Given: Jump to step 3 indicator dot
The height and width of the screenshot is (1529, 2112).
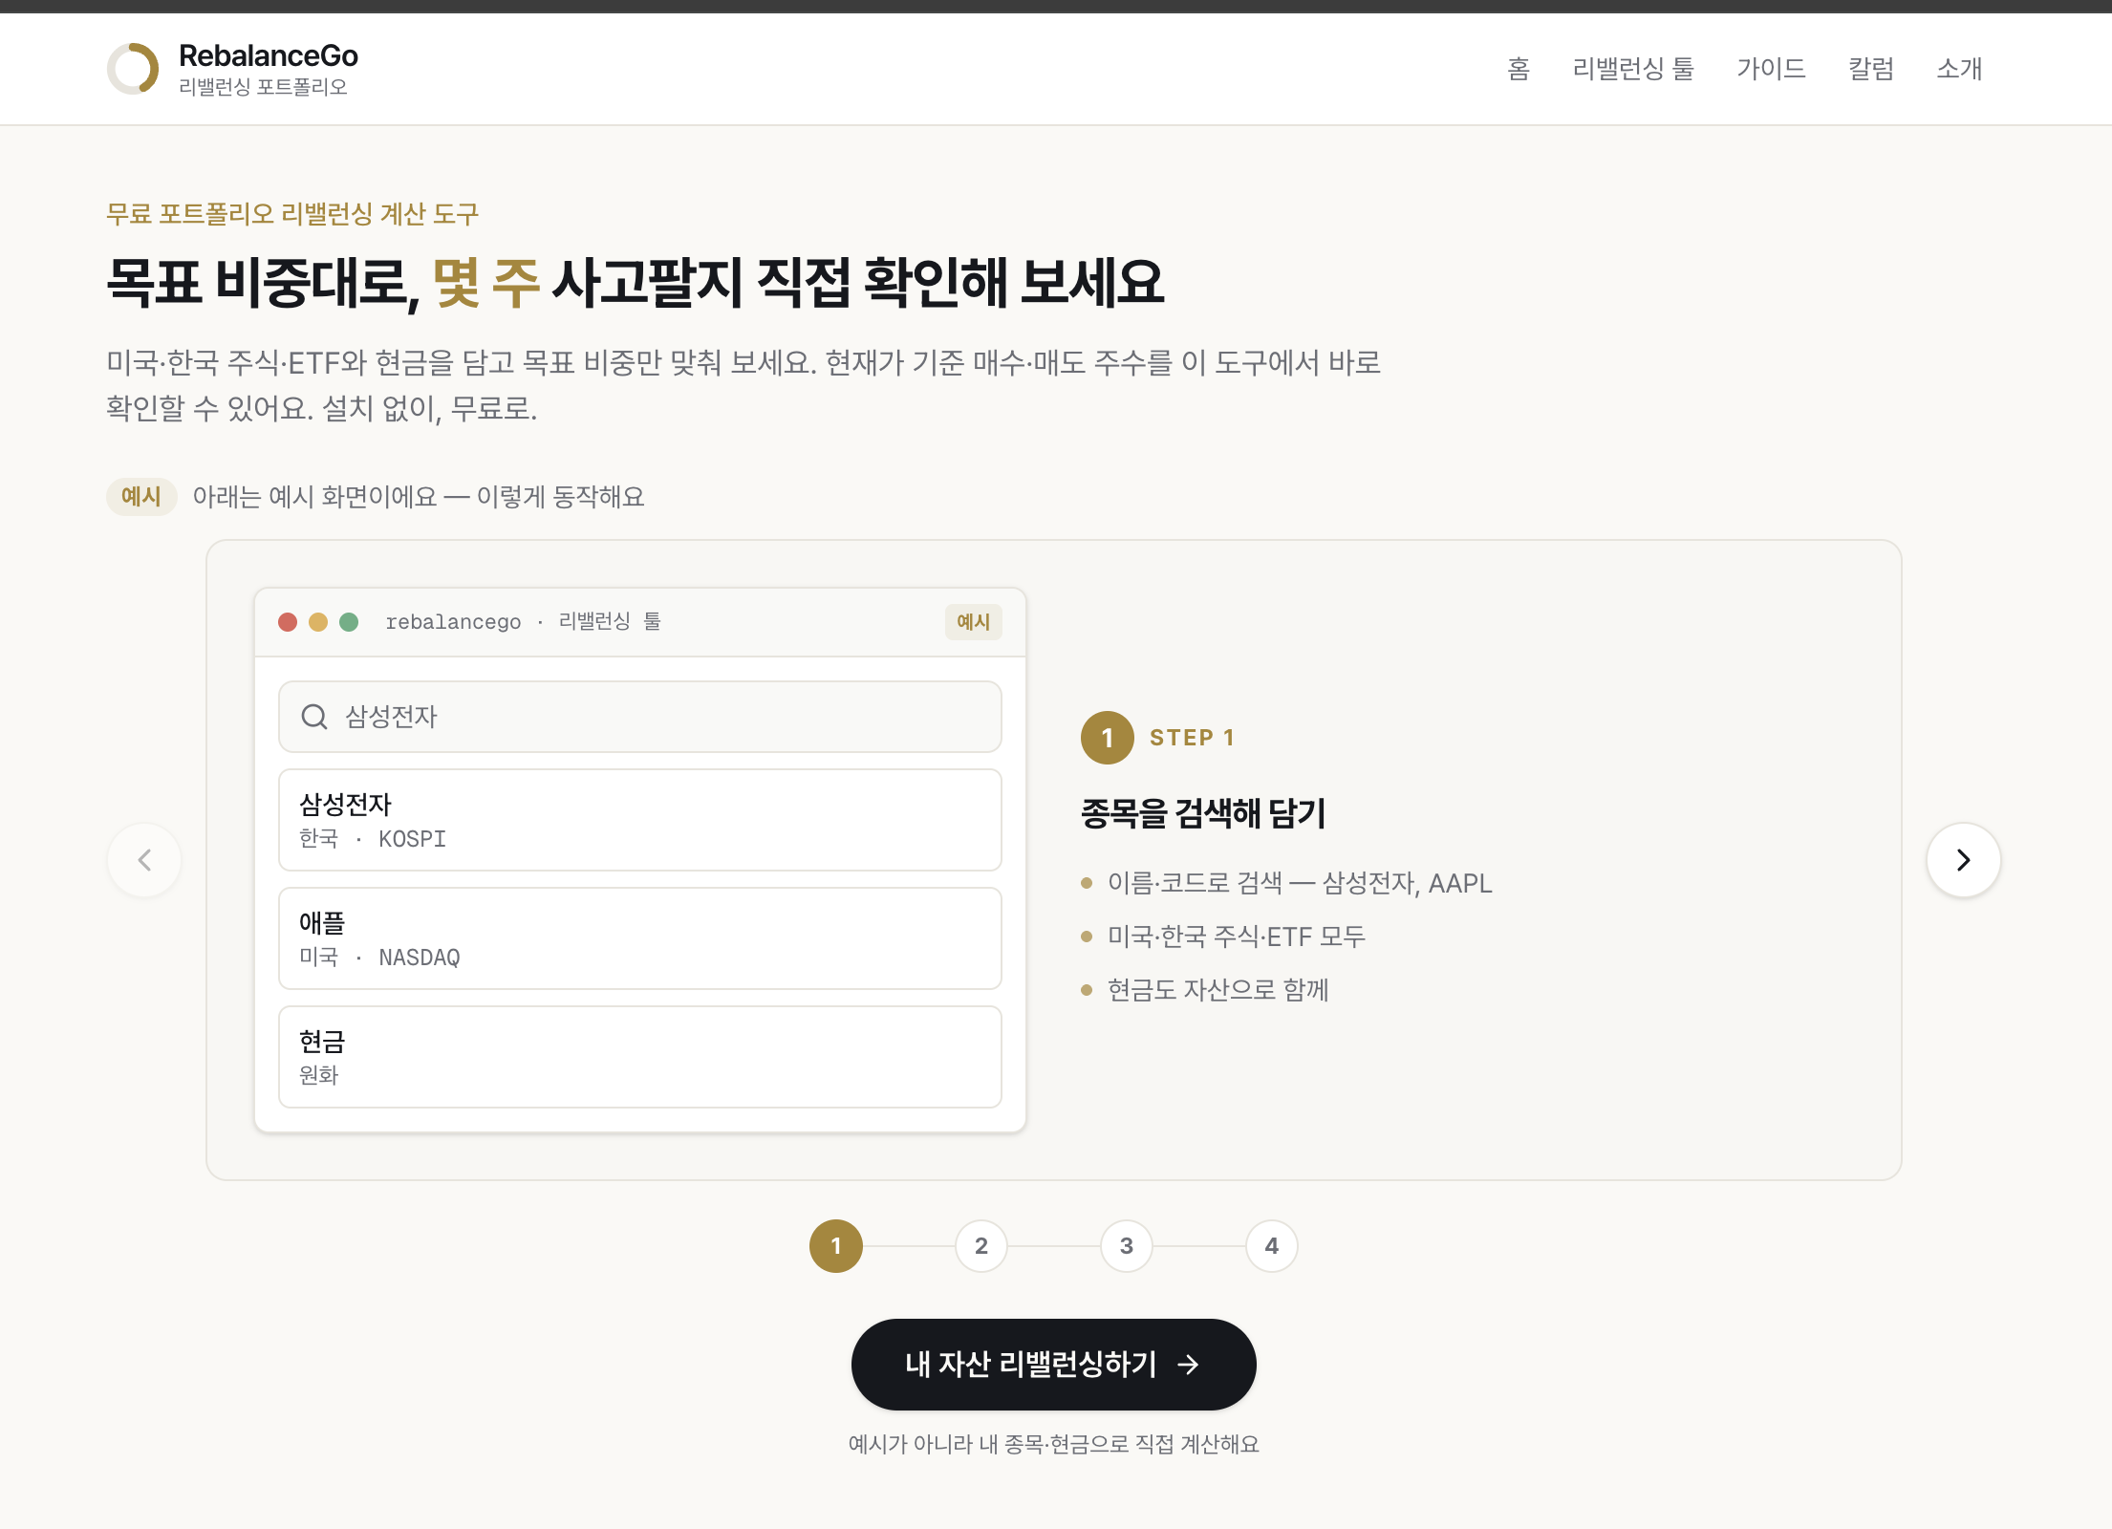Looking at the screenshot, I should 1127,1246.
